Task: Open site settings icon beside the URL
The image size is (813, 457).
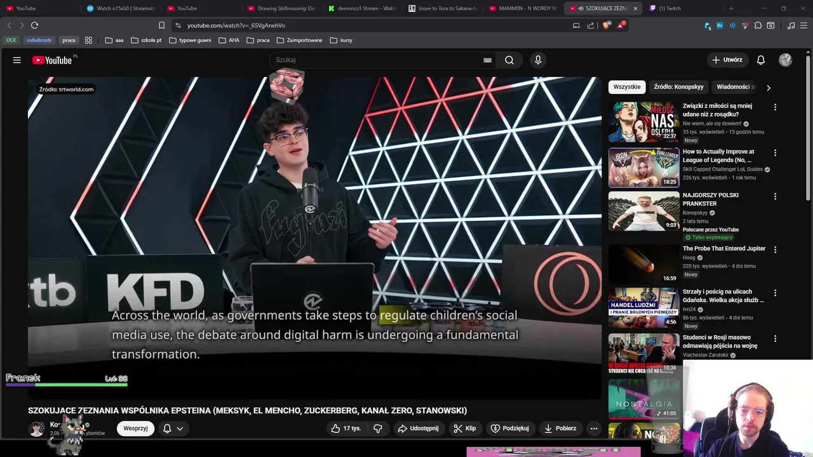Action: pyautogui.click(x=178, y=25)
